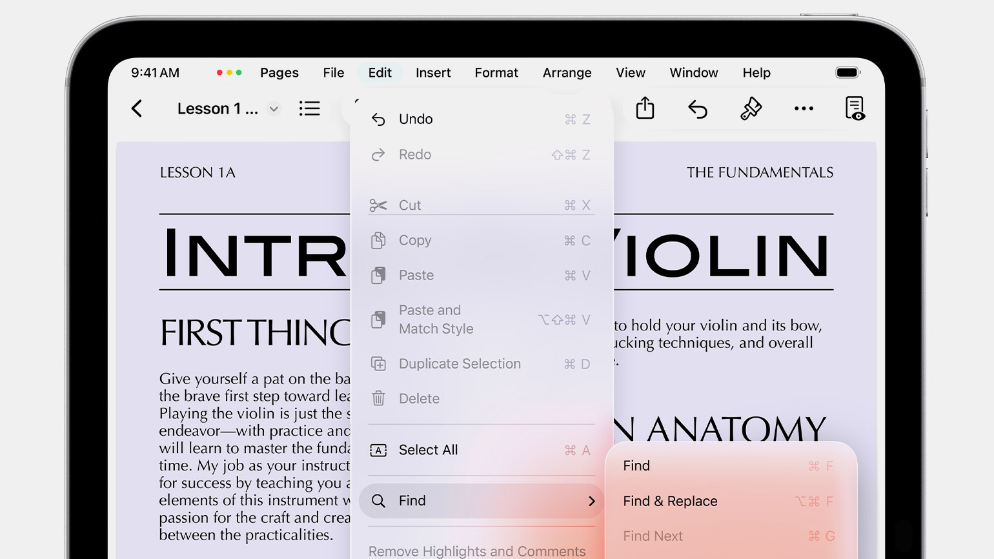Screen dimensions: 994x559
Task: Expand the Find submenu chevron
Action: click(x=592, y=501)
